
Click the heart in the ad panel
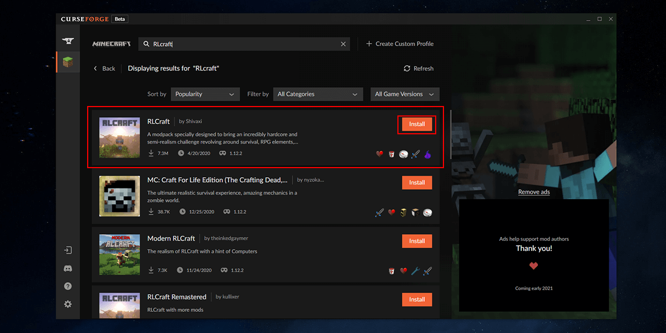point(533,266)
